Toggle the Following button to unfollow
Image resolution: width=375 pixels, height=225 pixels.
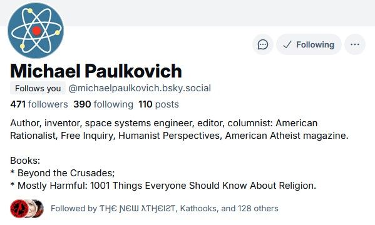tap(309, 44)
